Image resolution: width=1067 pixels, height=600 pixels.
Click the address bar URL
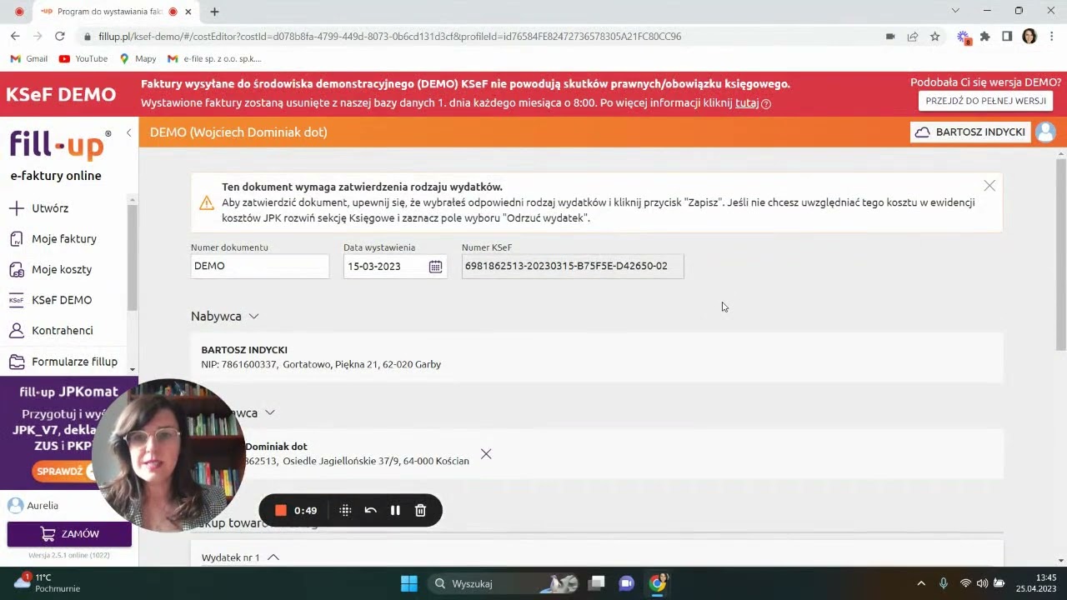click(x=389, y=37)
